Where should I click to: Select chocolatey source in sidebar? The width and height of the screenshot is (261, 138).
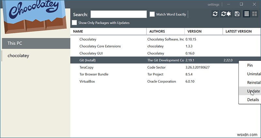coord(36,56)
